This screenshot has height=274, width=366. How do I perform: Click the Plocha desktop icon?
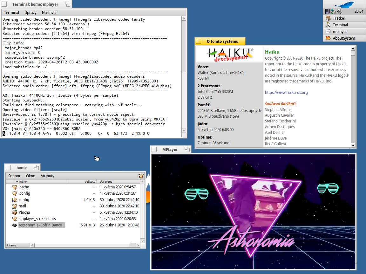coord(15,212)
